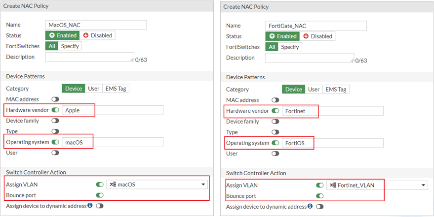Click Operating system field with macOS
The width and height of the screenshot is (434, 217).
click(x=113, y=142)
